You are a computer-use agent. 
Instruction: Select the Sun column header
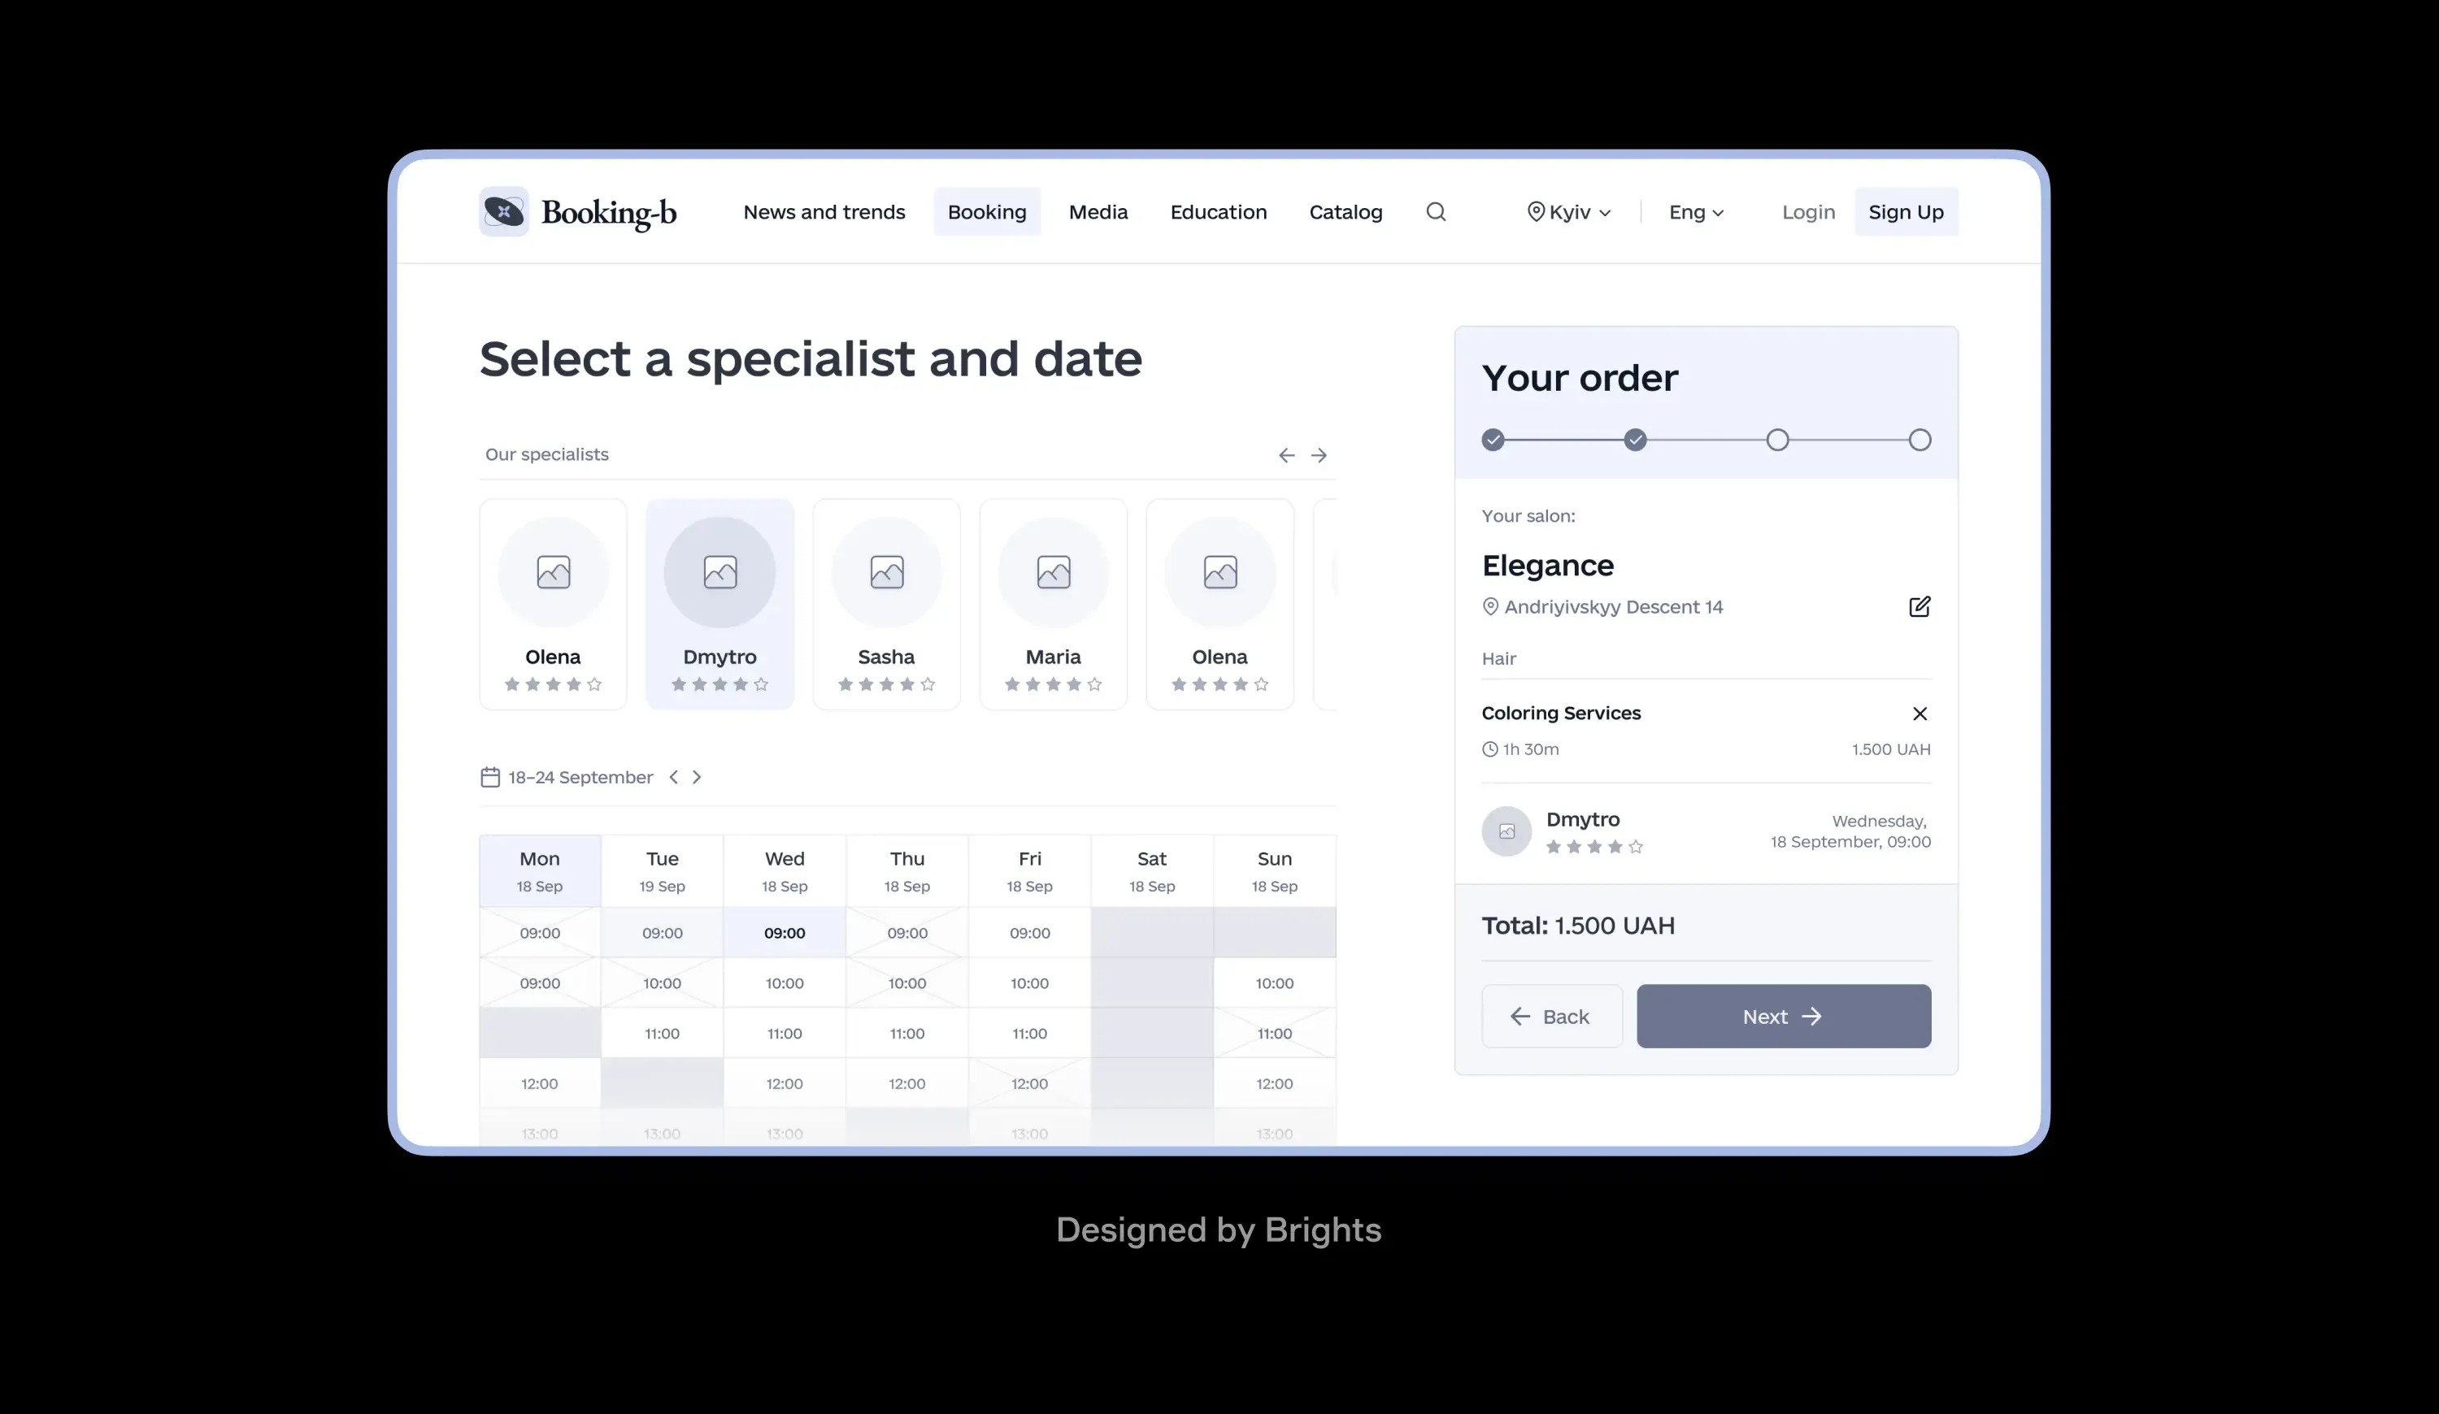coord(1275,871)
